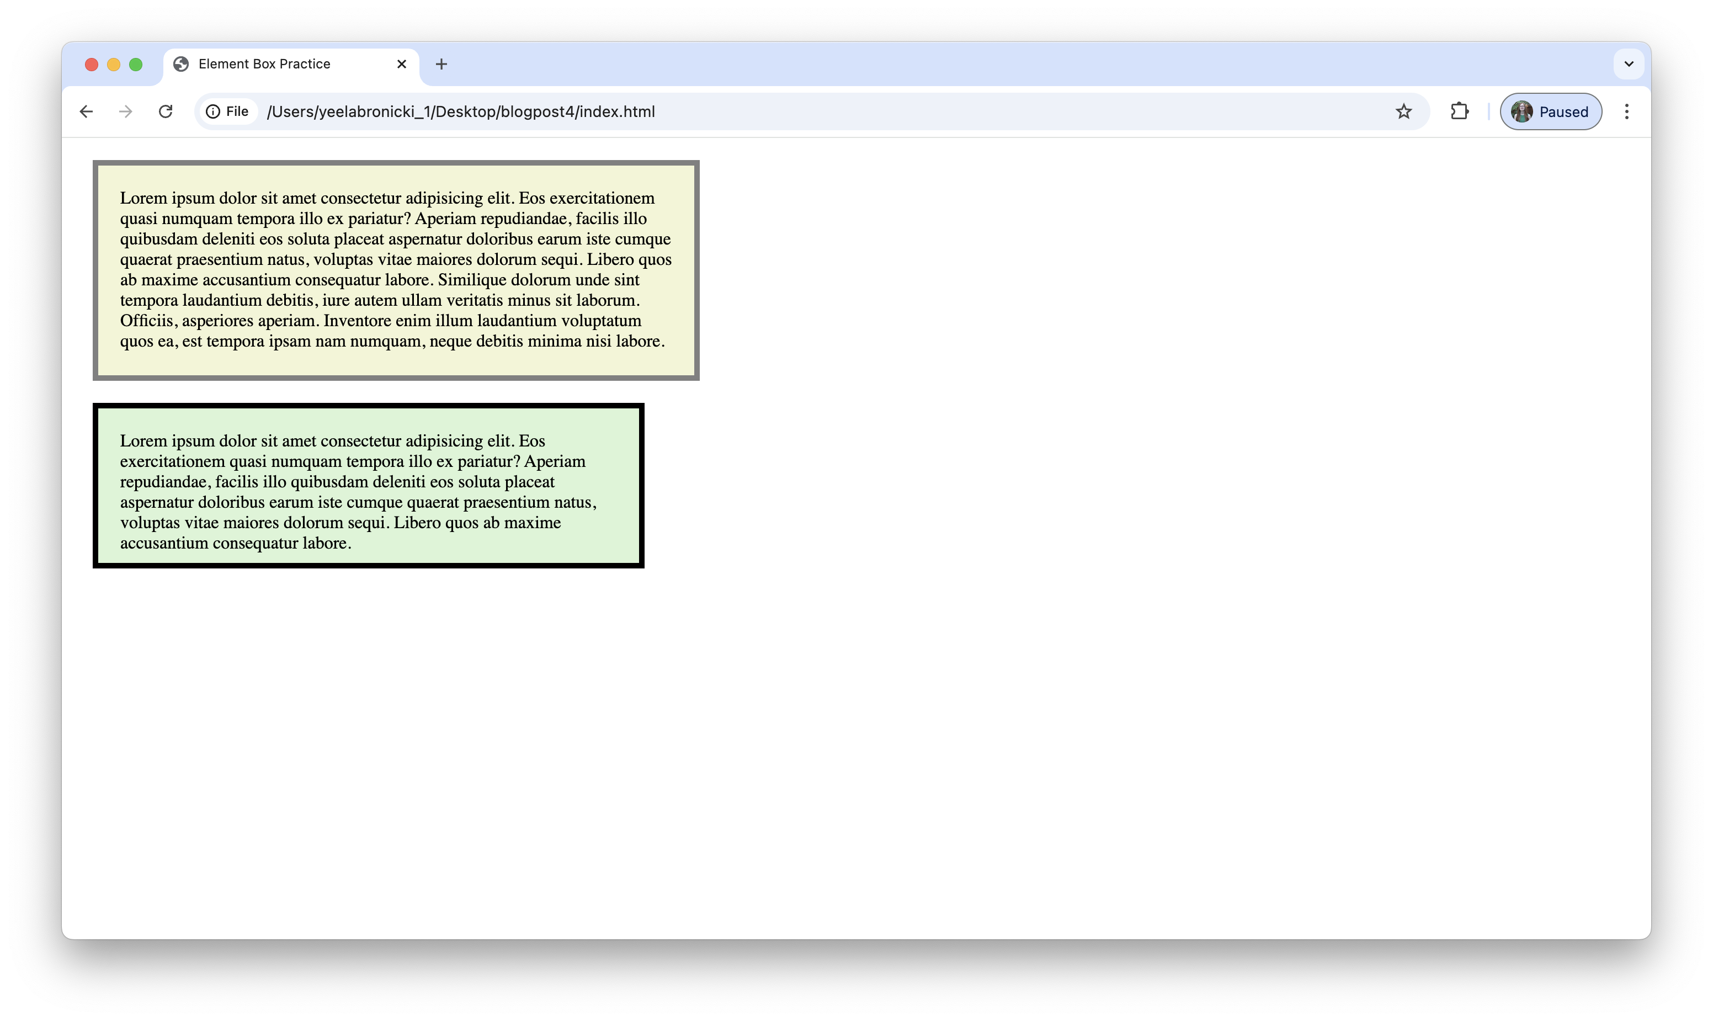The width and height of the screenshot is (1713, 1021).
Task: Close the Element Box Practice tab
Action: coord(402,64)
